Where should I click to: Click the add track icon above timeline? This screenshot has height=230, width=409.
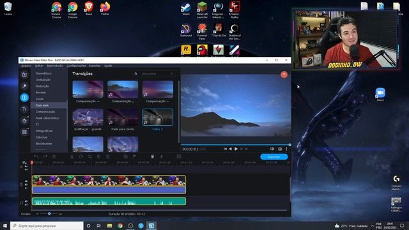24,162
